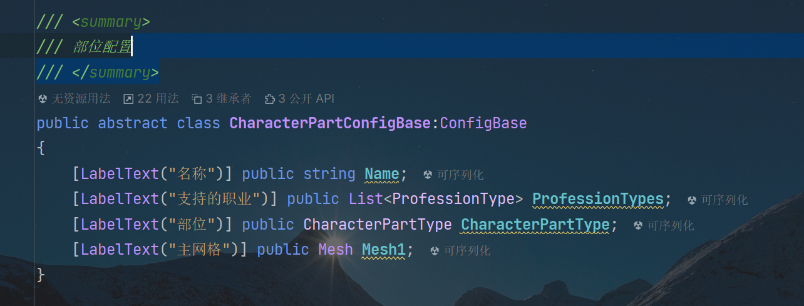The height and width of the screenshot is (306, 804).
Task: Click the ConfigBase base class name
Action: tap(483, 123)
